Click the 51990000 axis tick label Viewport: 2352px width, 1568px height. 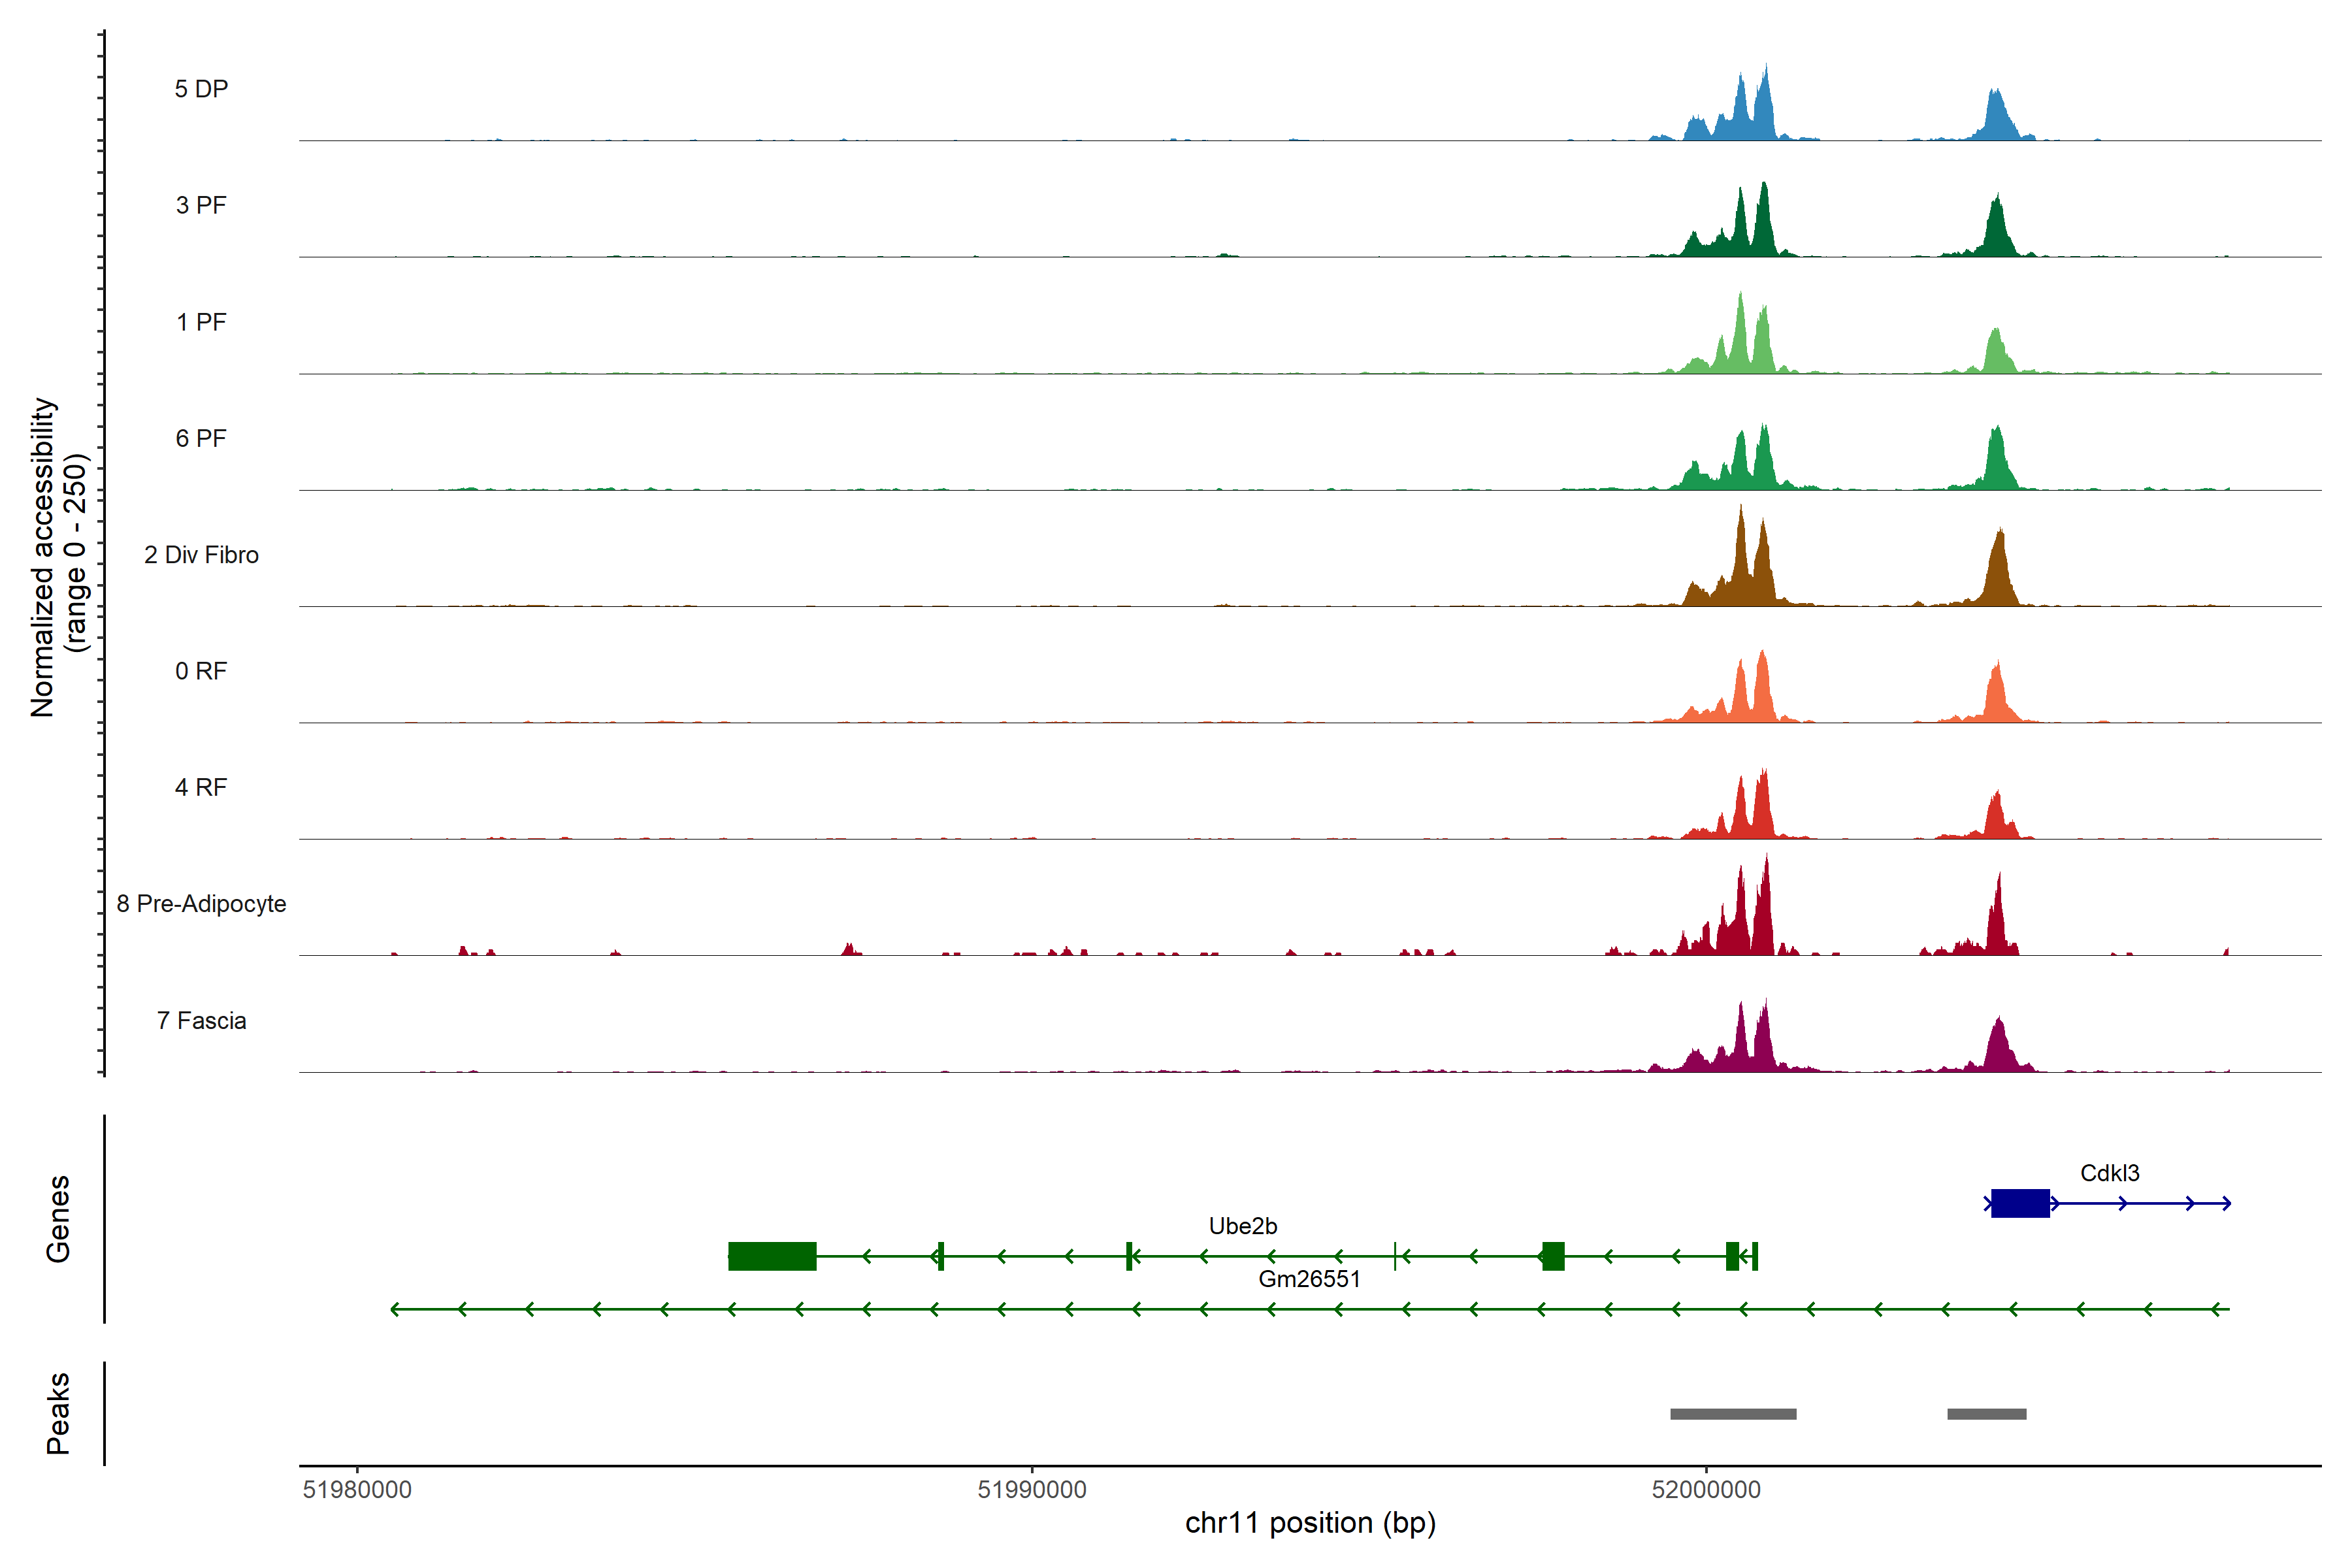pos(1031,1490)
